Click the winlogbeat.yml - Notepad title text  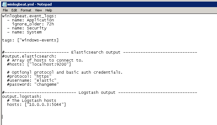pos(29,4)
